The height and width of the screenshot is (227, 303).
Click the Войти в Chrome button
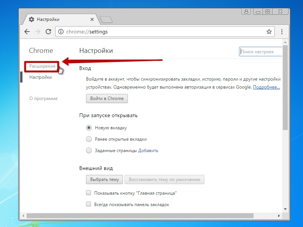pos(107,98)
